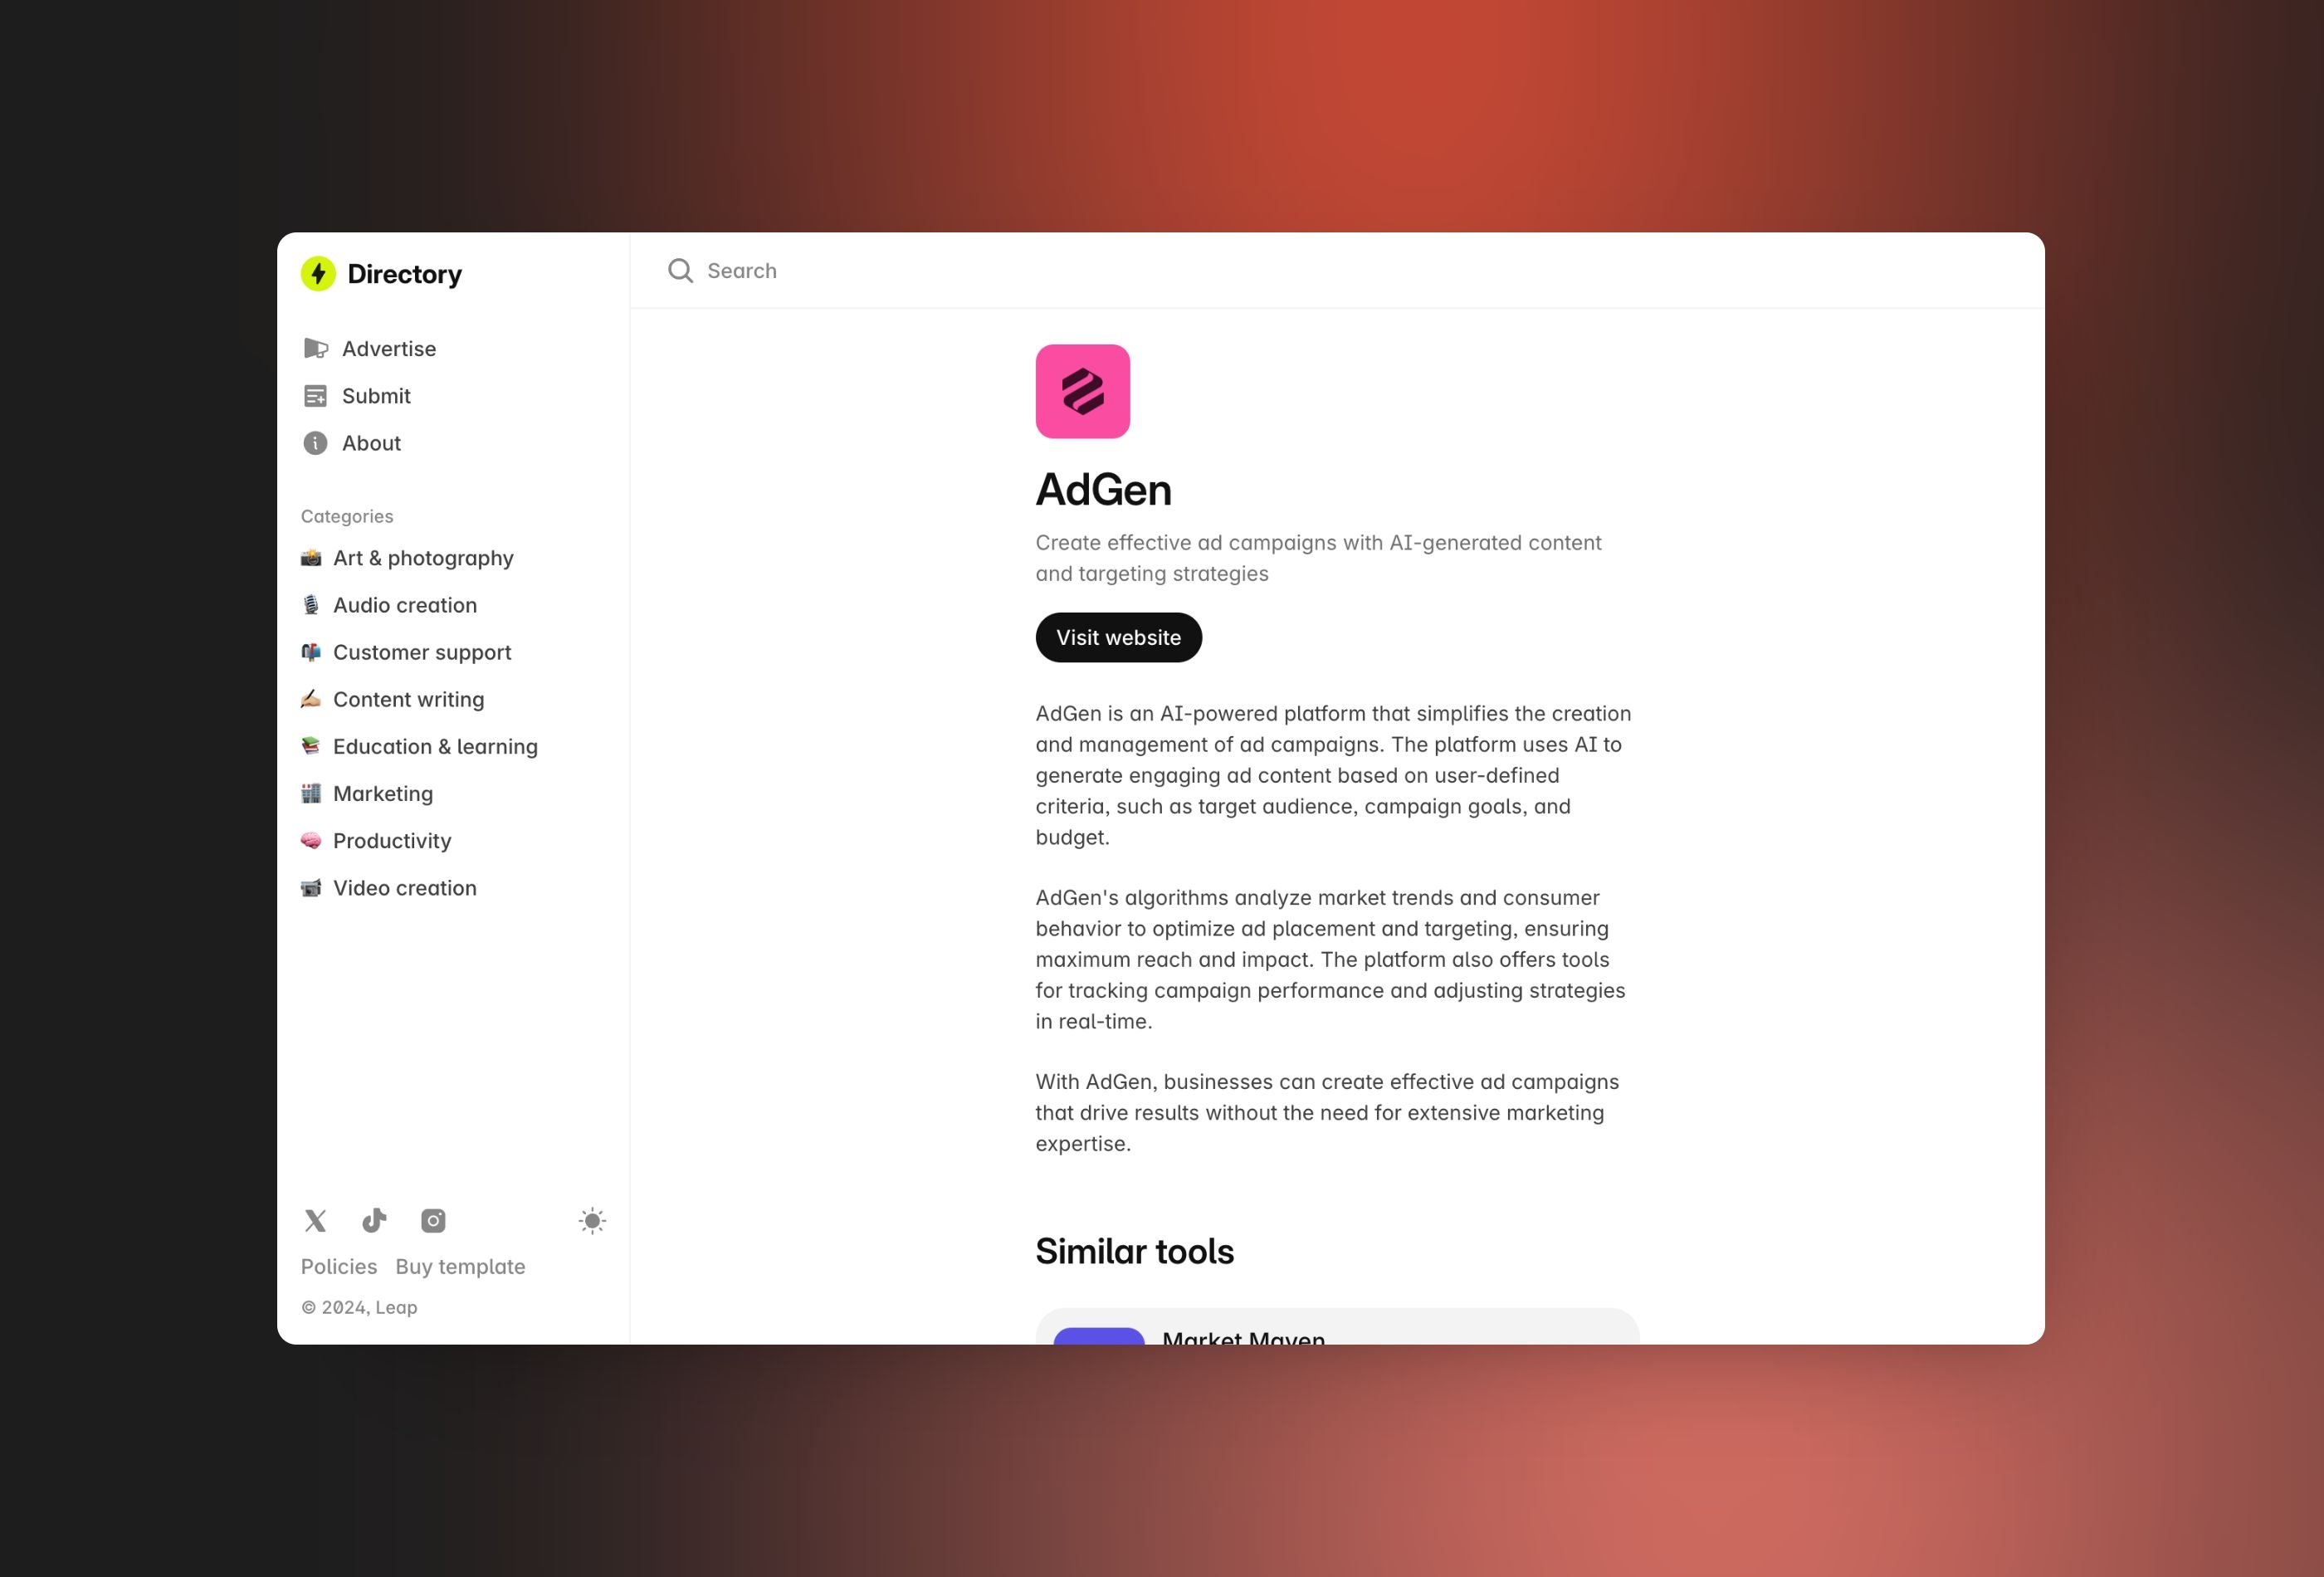The width and height of the screenshot is (2324, 1577).
Task: Click the AdGen pink app icon
Action: [x=1082, y=391]
